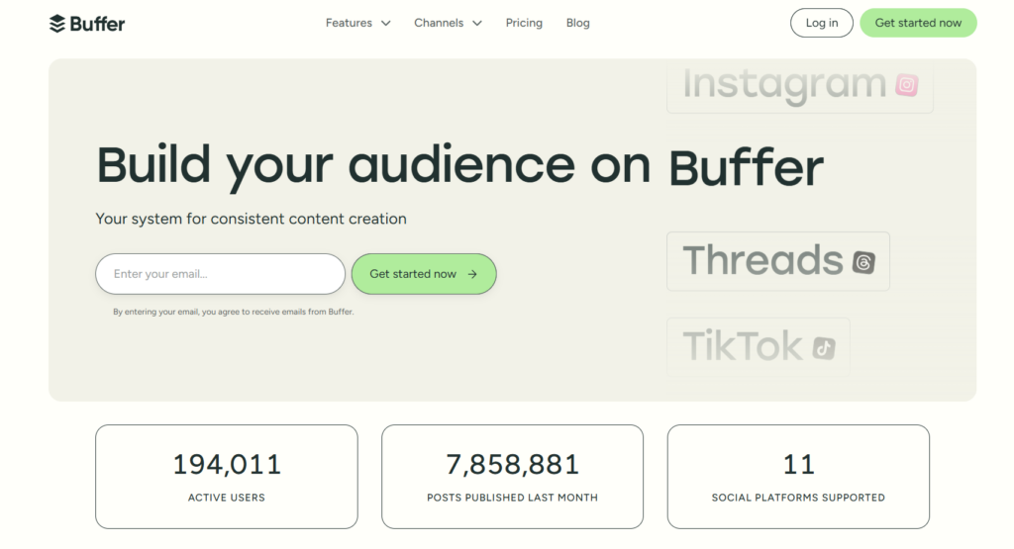This screenshot has width=1014, height=549.
Task: Click the Threads icon beside Threads label
Action: point(863,262)
